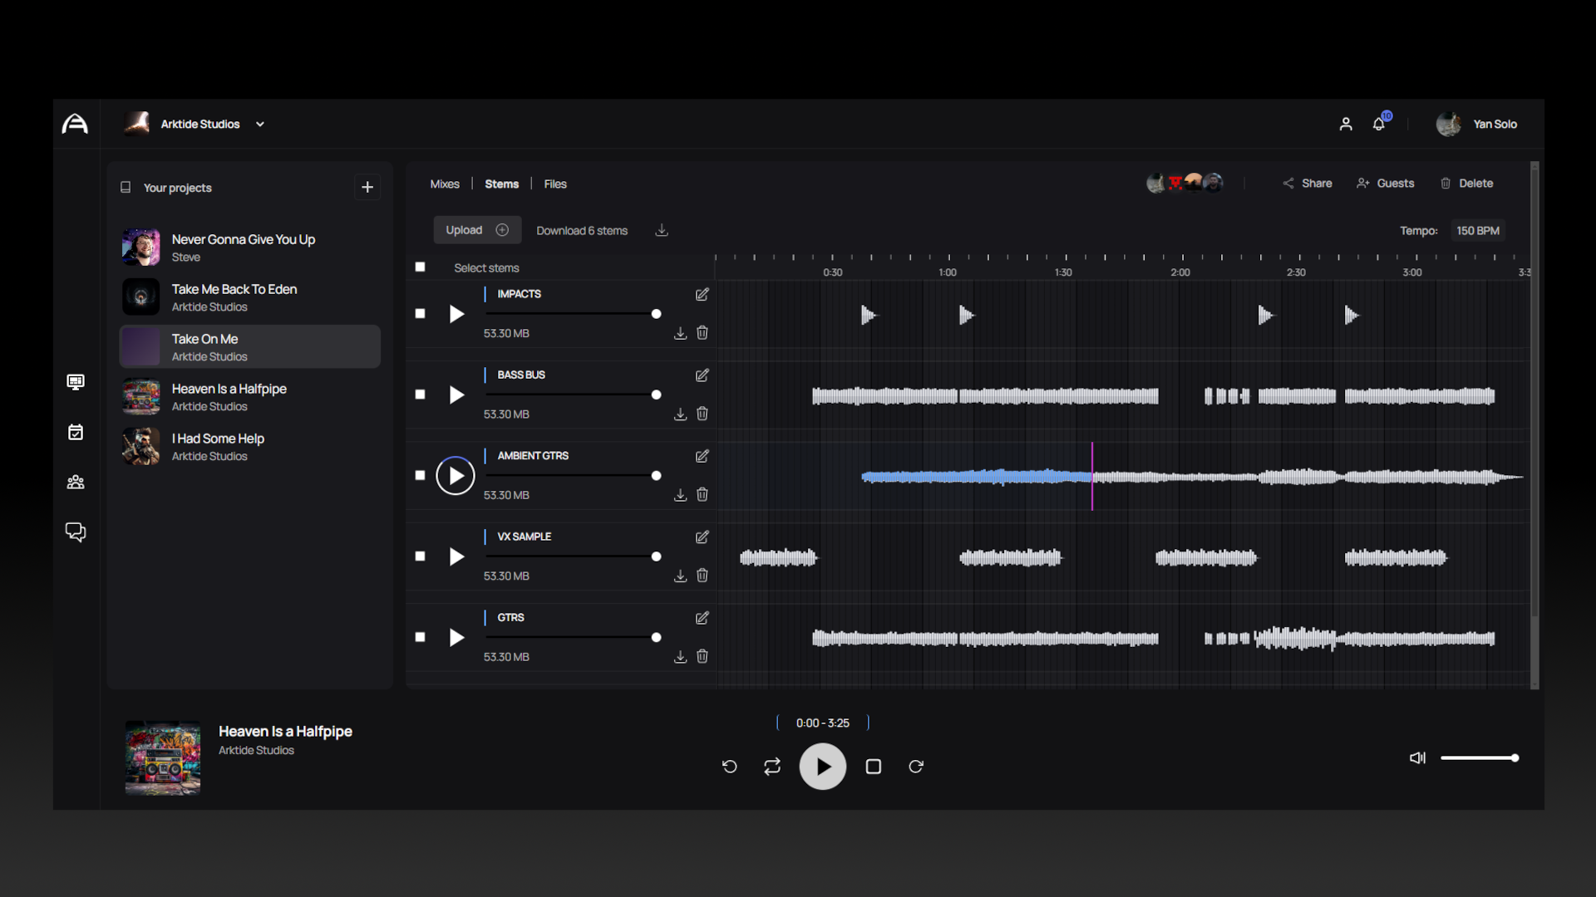The width and height of the screenshot is (1596, 897).
Task: Open the sidebar calendar icon
Action: (x=76, y=432)
